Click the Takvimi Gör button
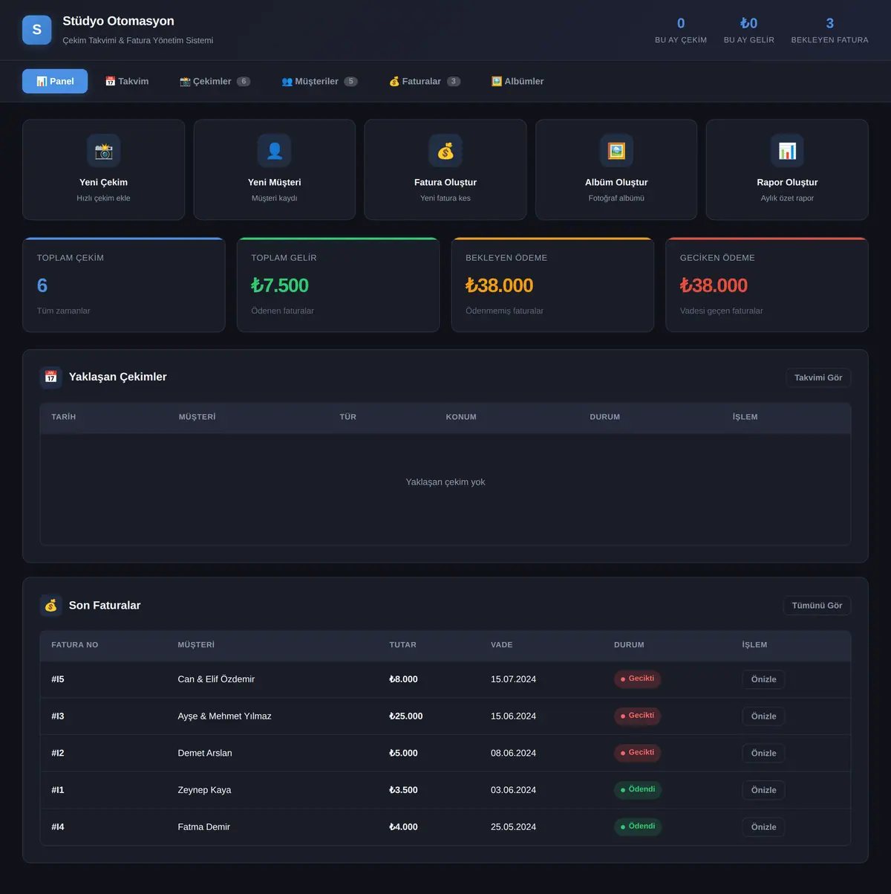The width and height of the screenshot is (891, 894). 818,378
